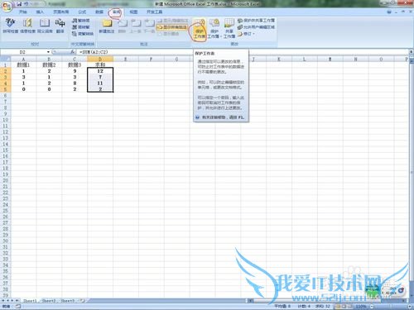The height and width of the screenshot is (310, 414).
Task: Click the Name Box showing D2
Action: pos(23,52)
